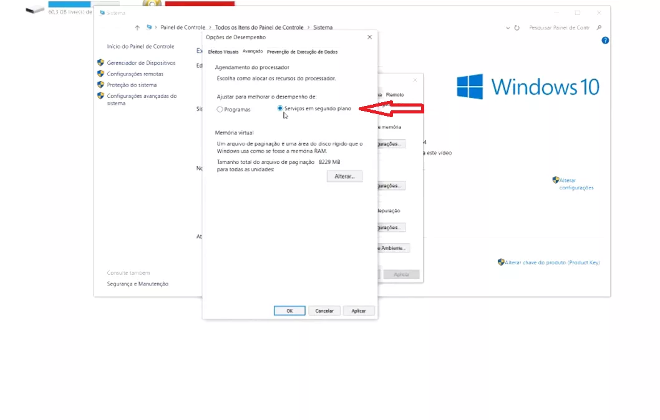Choose Serviços em segundo plano option

click(280, 108)
